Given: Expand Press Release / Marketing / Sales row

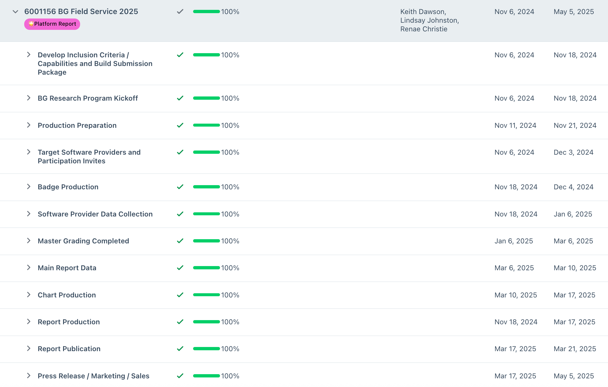Looking at the screenshot, I should pos(29,376).
